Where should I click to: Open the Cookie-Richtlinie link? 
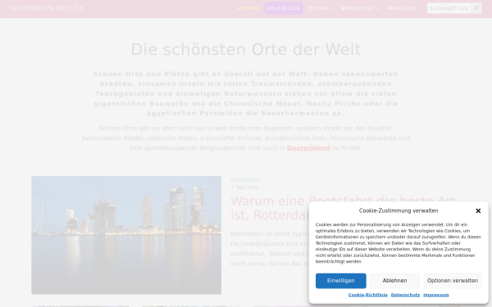pos(367,295)
